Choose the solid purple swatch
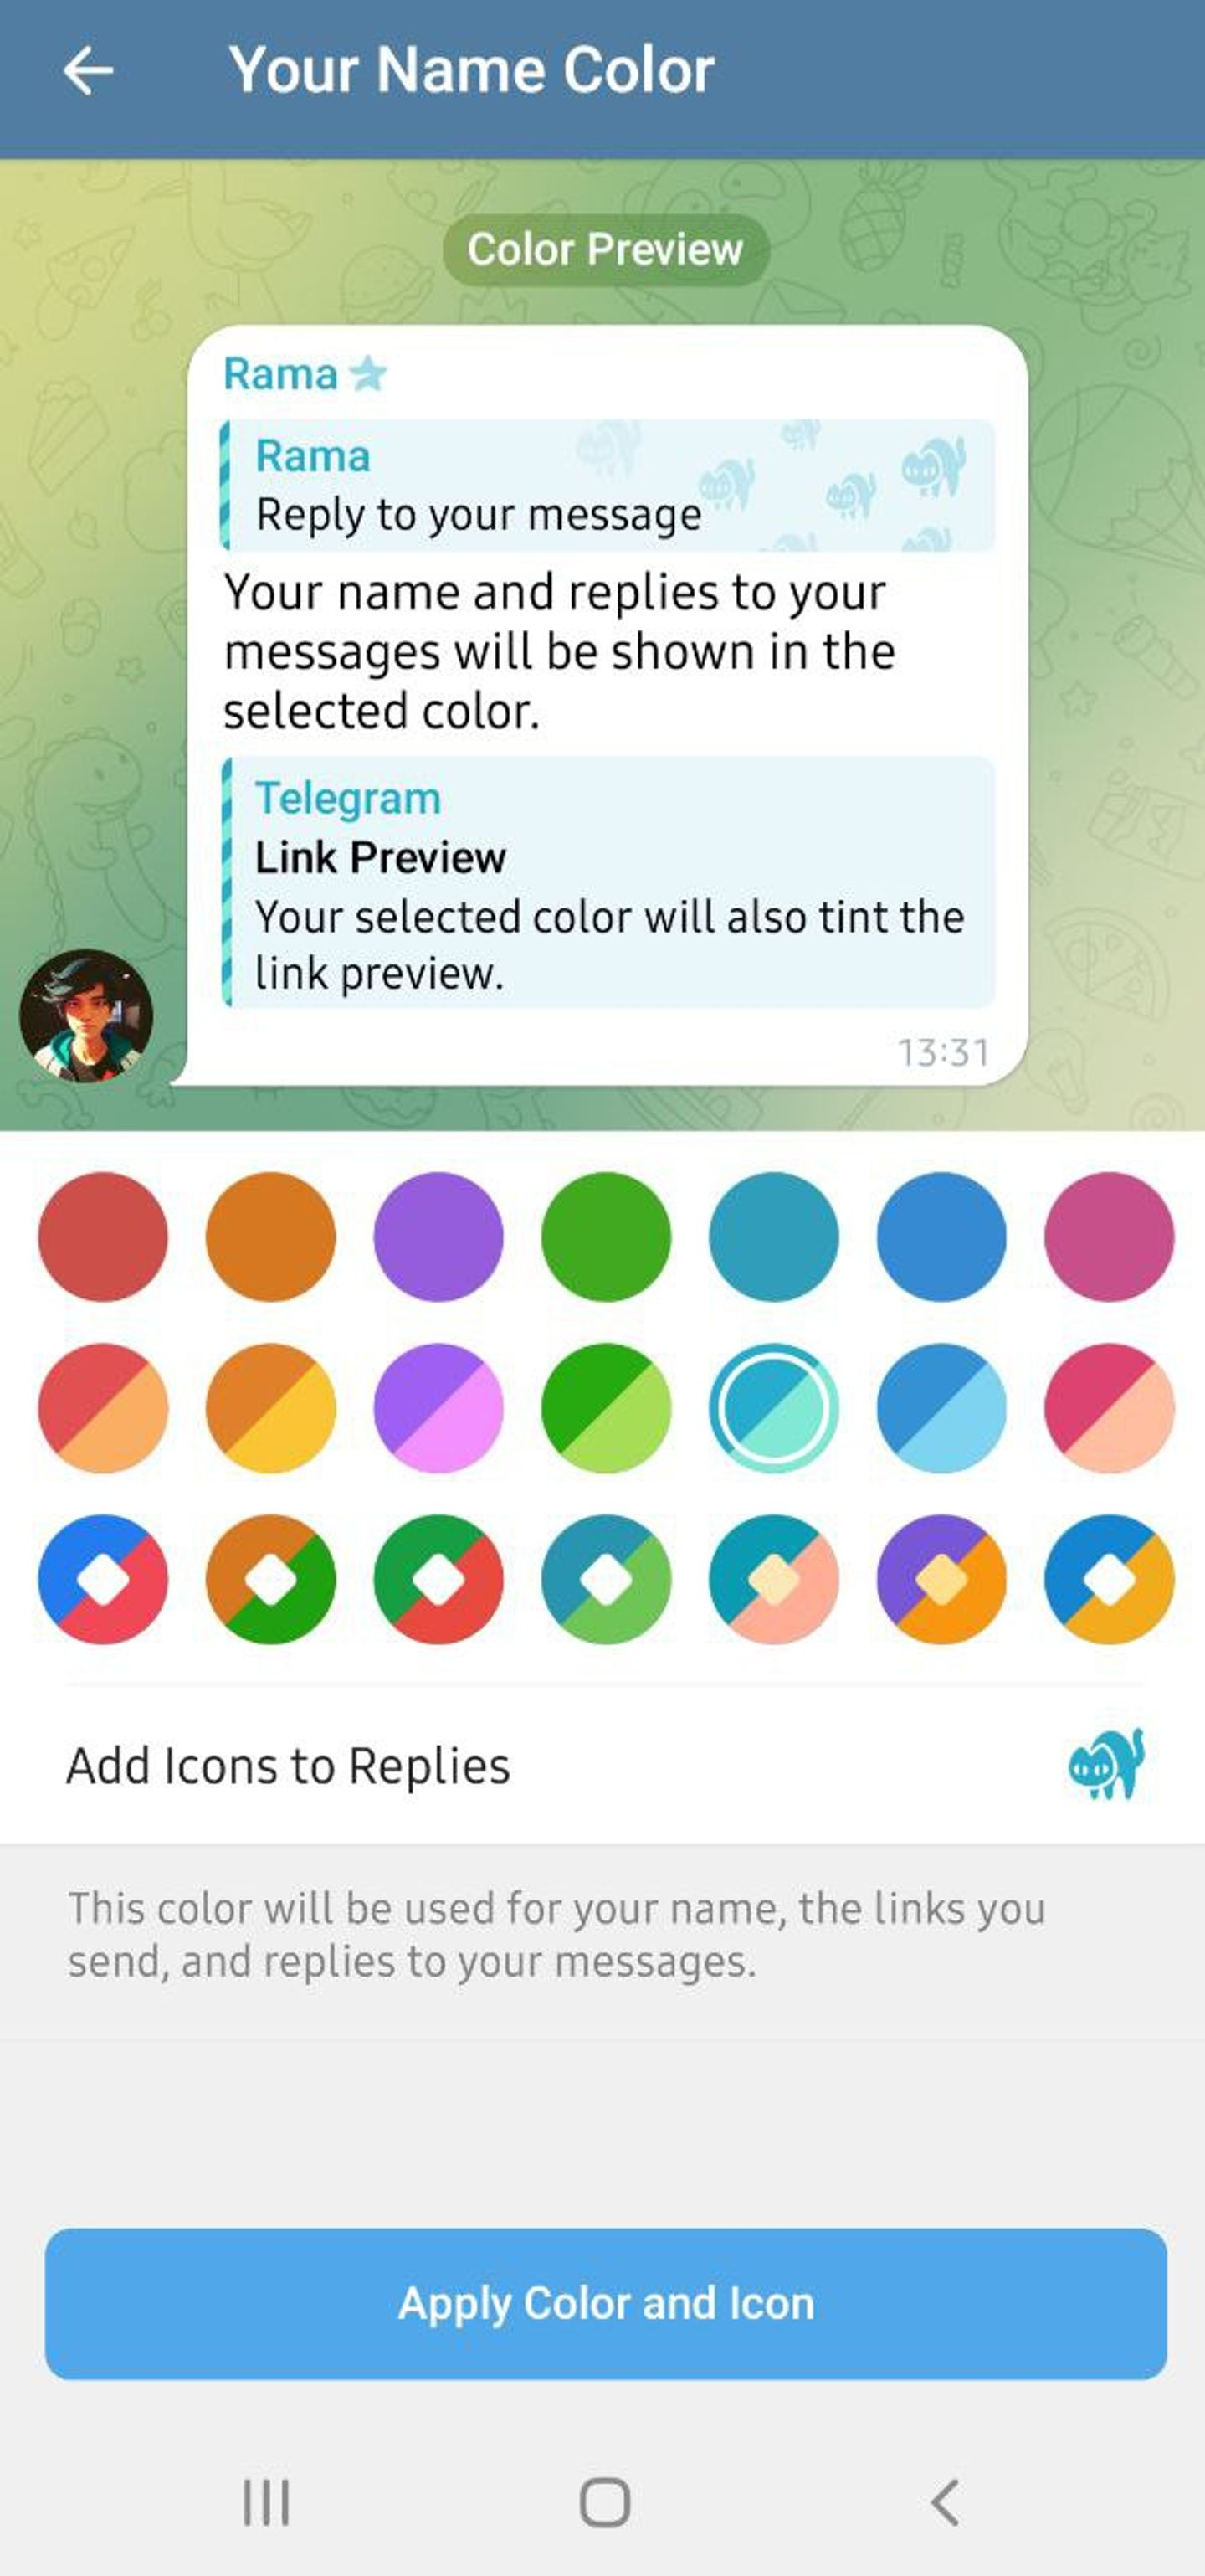The height and width of the screenshot is (2576, 1205). coord(438,1237)
